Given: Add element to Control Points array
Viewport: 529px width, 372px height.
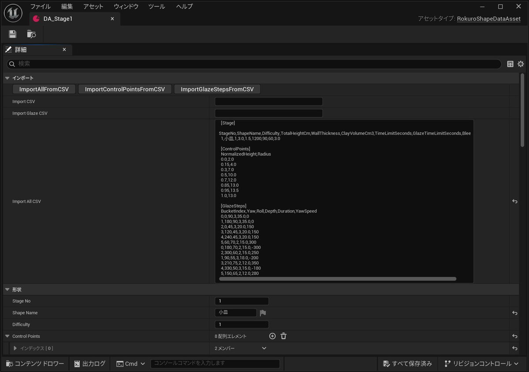Looking at the screenshot, I should [x=272, y=336].
